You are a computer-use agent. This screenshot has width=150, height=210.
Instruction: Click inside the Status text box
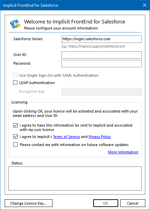(x=75, y=179)
